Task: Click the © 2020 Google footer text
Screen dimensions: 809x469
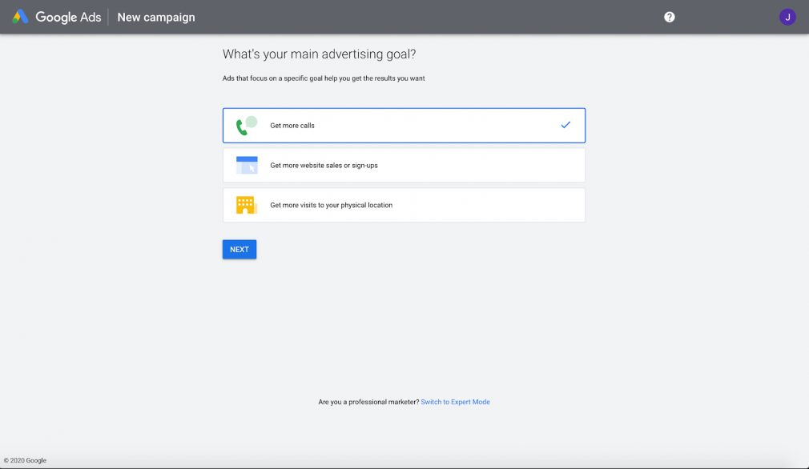Action: point(26,460)
